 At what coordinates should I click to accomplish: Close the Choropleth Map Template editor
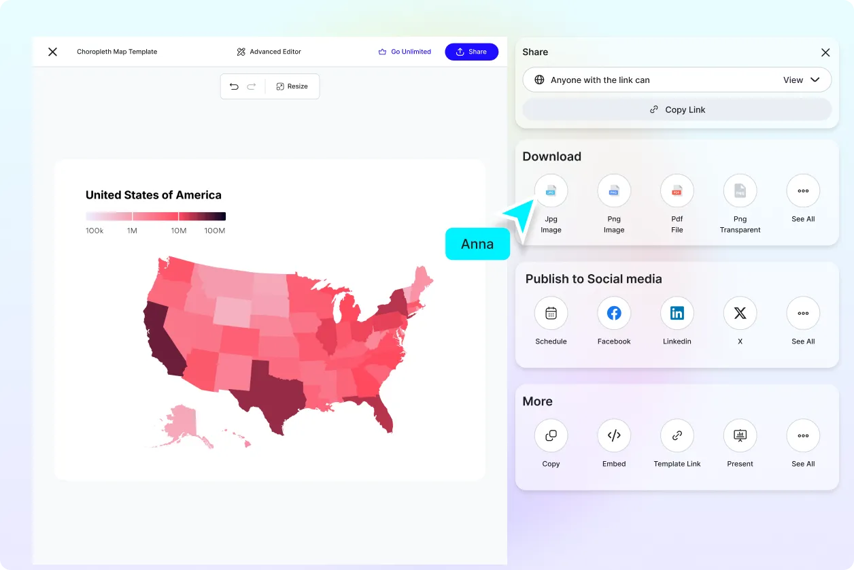pos(52,52)
